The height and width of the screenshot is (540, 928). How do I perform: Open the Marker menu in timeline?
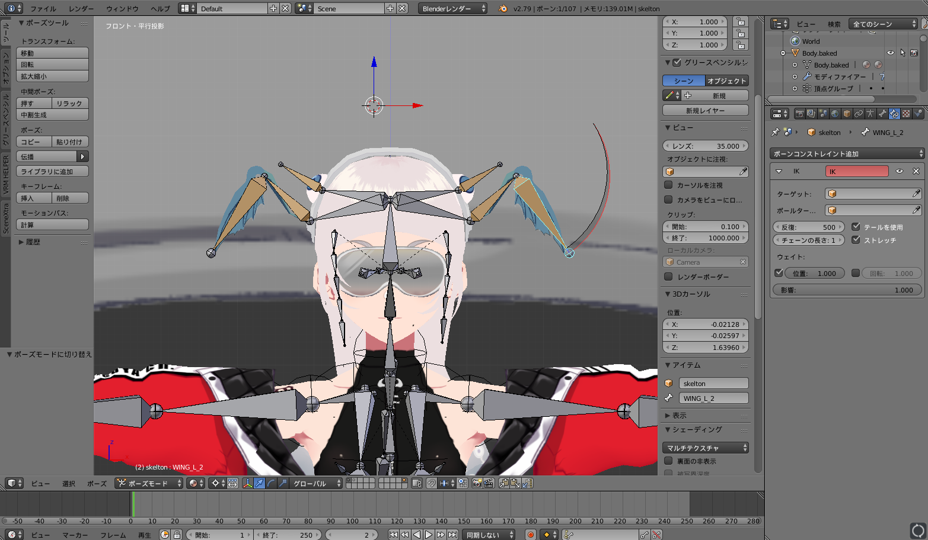click(x=75, y=535)
